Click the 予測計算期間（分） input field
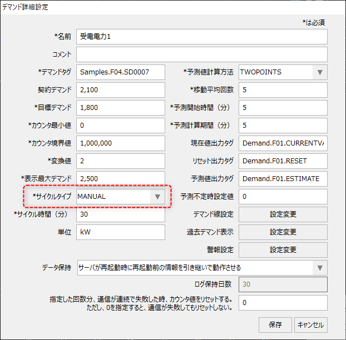This screenshot has width=346, height=340. pos(283,126)
